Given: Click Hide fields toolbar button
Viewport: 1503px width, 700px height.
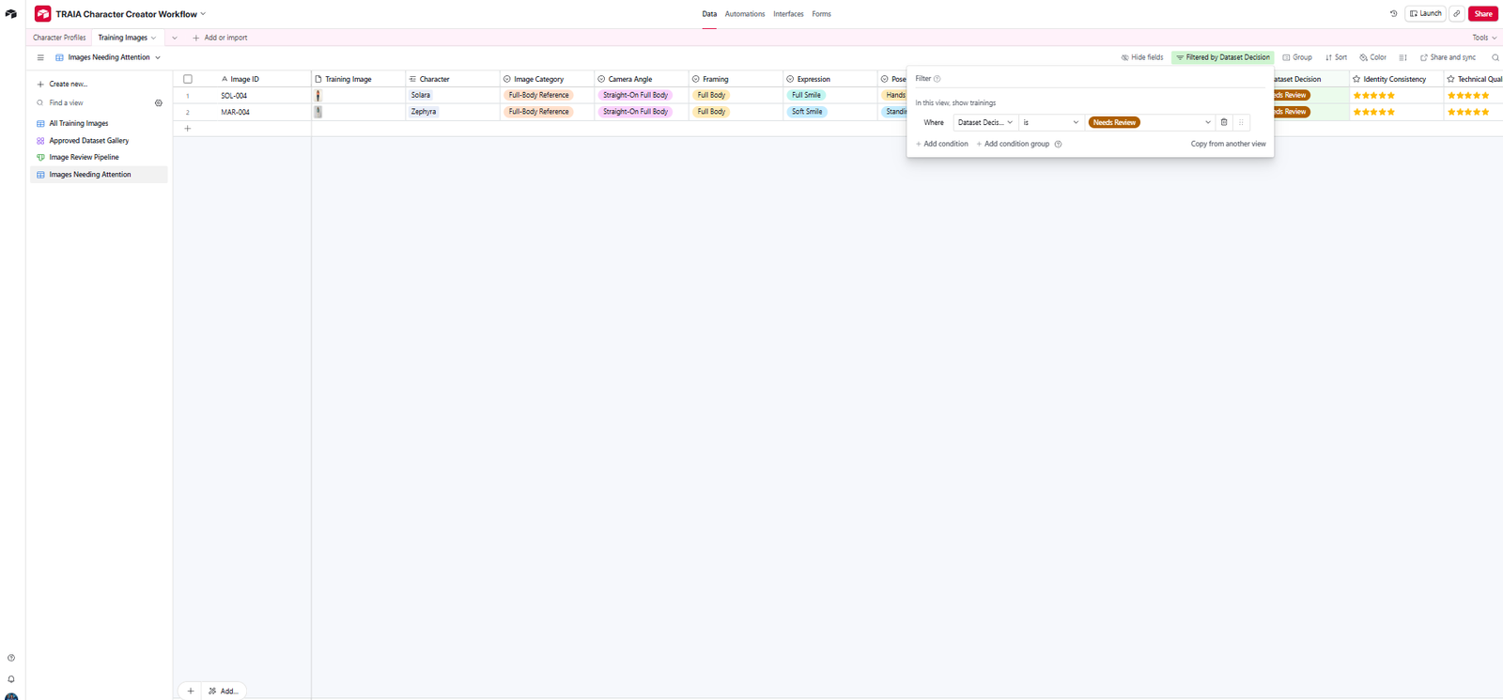Looking at the screenshot, I should pos(1142,57).
